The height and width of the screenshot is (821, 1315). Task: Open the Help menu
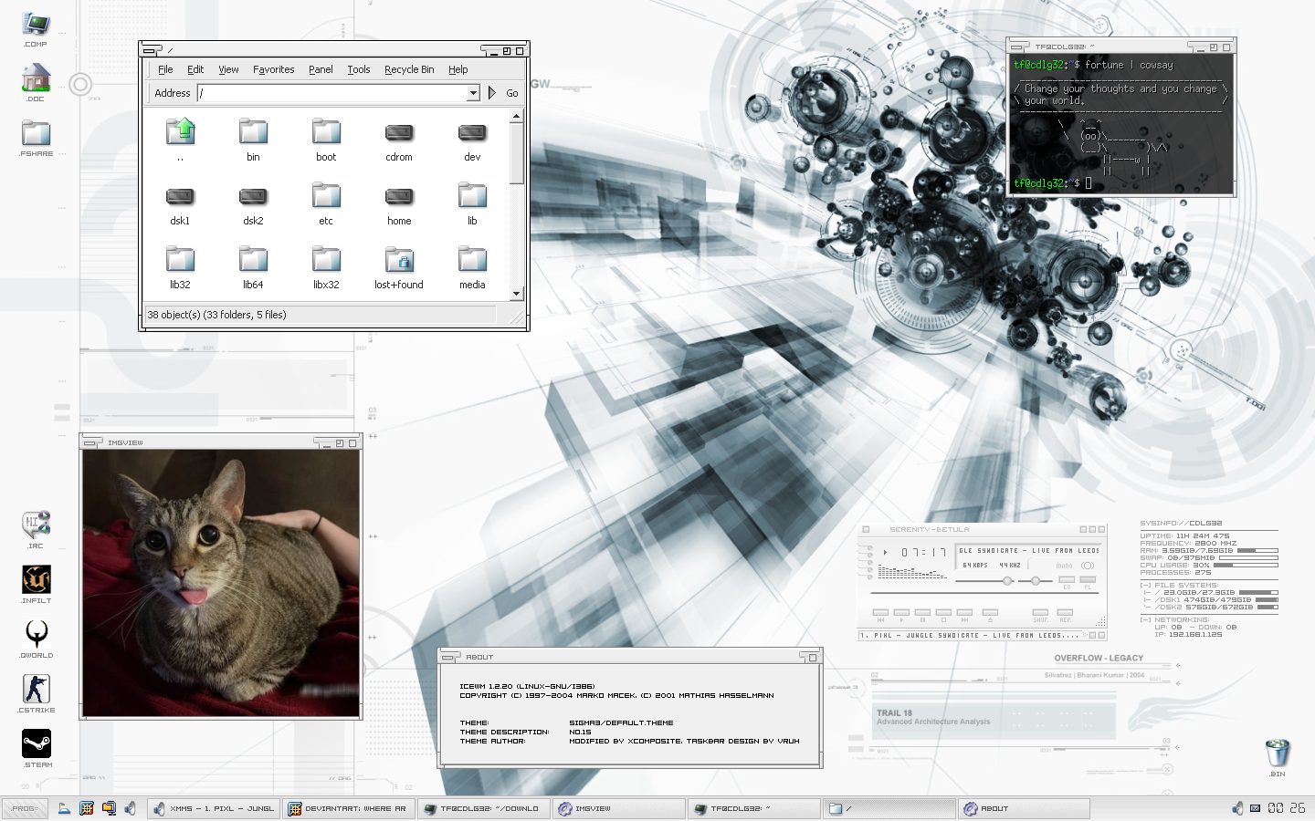pyautogui.click(x=458, y=69)
